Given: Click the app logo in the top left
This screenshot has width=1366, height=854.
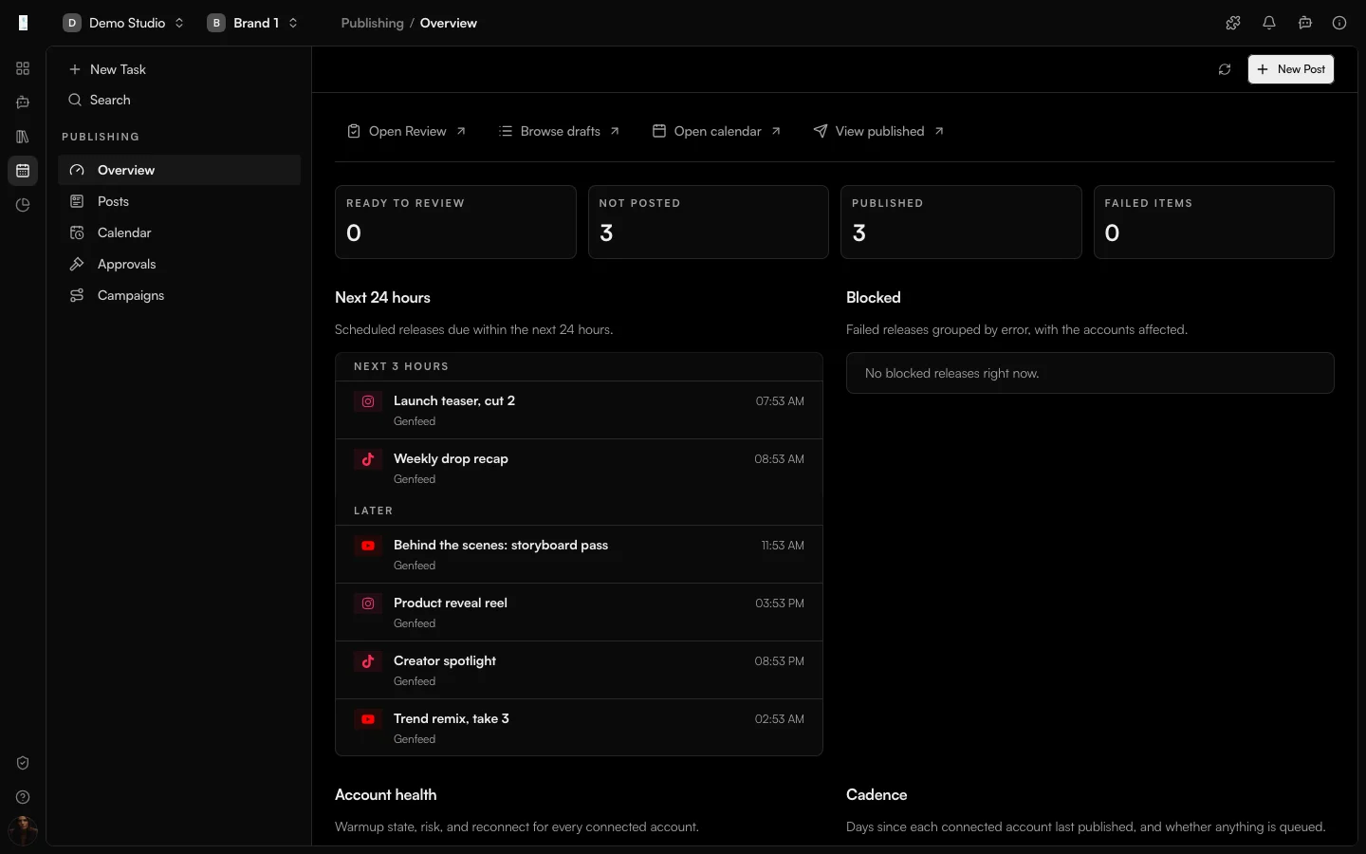Looking at the screenshot, I should click(x=24, y=23).
